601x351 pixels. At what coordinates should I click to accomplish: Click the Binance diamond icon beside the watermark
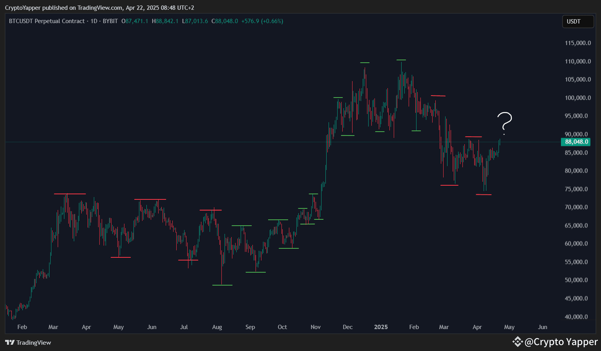pyautogui.click(x=518, y=341)
